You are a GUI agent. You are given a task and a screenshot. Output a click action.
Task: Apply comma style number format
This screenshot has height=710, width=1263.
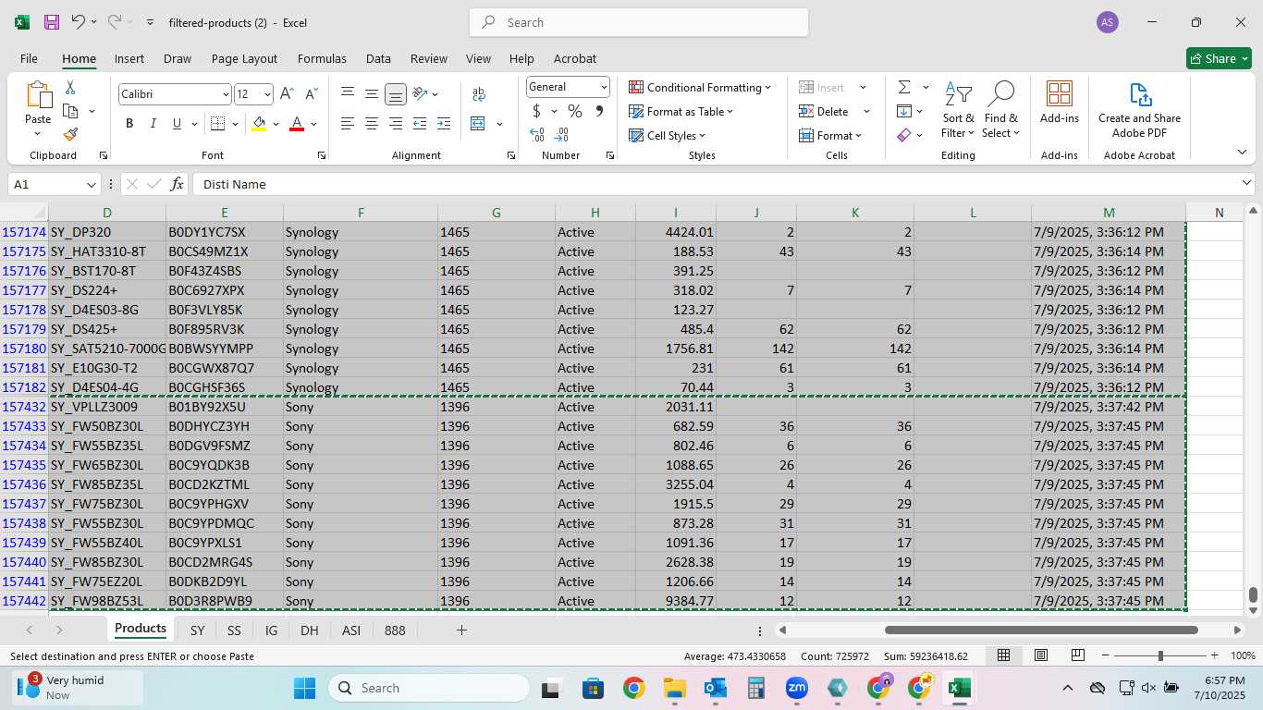(599, 112)
